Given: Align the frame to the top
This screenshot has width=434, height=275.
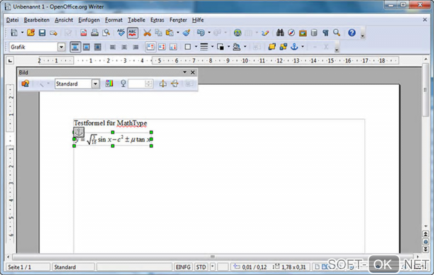Looking at the screenshot, I should tap(150, 47).
